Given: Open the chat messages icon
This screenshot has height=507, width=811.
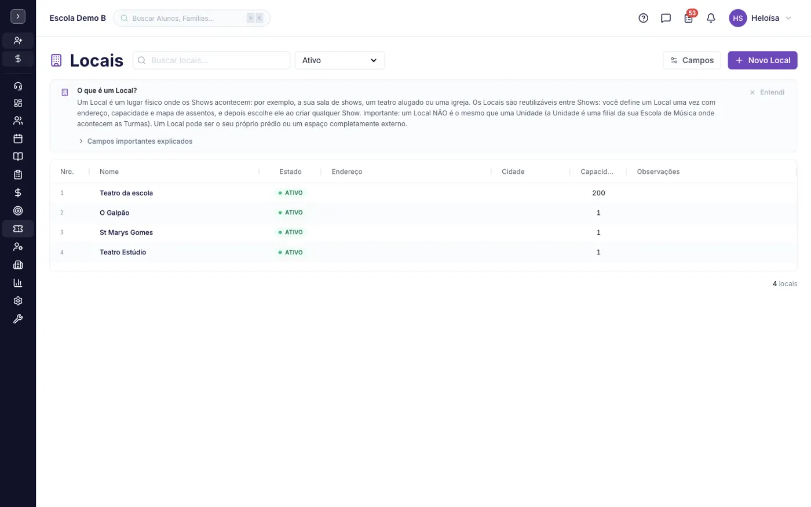Looking at the screenshot, I should click(666, 18).
